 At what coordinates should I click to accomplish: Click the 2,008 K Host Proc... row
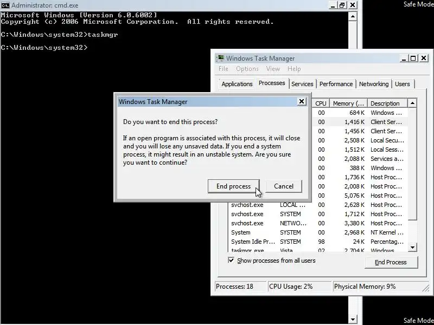point(360,186)
